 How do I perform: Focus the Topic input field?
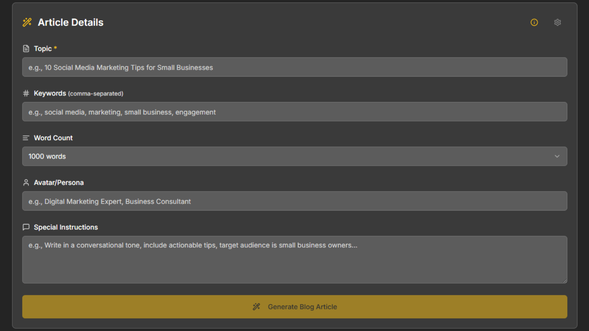(294, 67)
